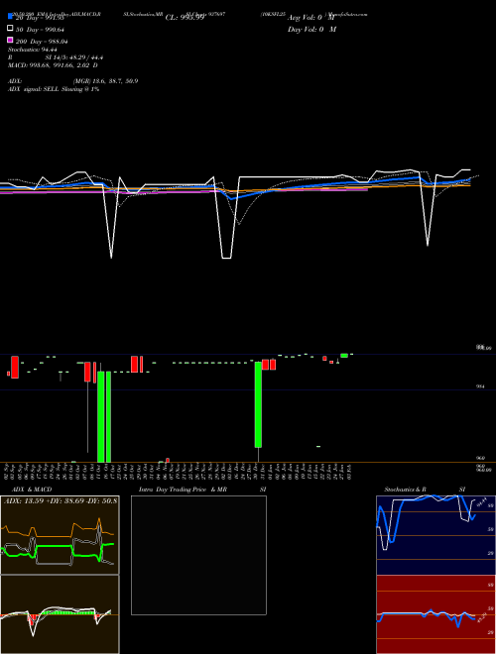Screen dimensions: 496x654
Task: Click the 'ADX: 13.59 +DY: 38.69 -DY: 50.8' header
Action: (x=61, y=500)
